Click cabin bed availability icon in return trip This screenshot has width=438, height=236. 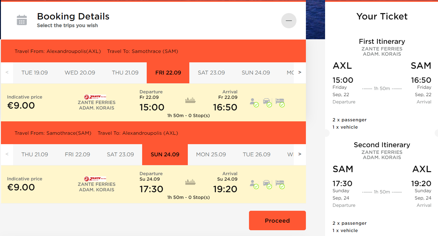pos(280,184)
